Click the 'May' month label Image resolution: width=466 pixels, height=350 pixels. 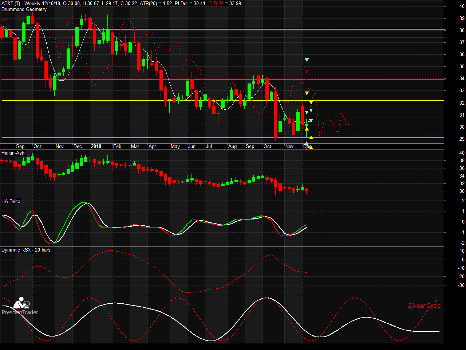tap(175, 146)
